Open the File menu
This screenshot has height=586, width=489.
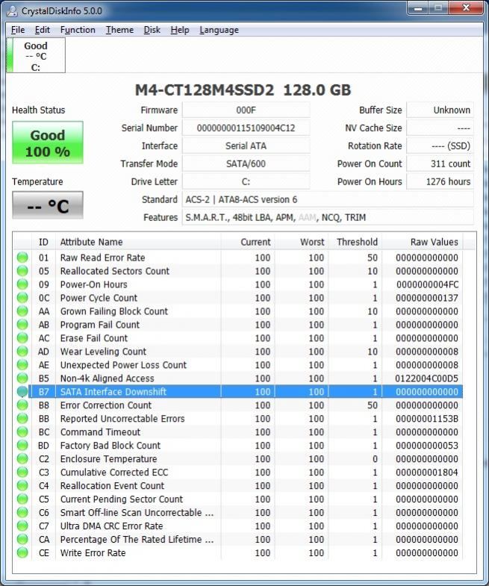pyautogui.click(x=18, y=30)
